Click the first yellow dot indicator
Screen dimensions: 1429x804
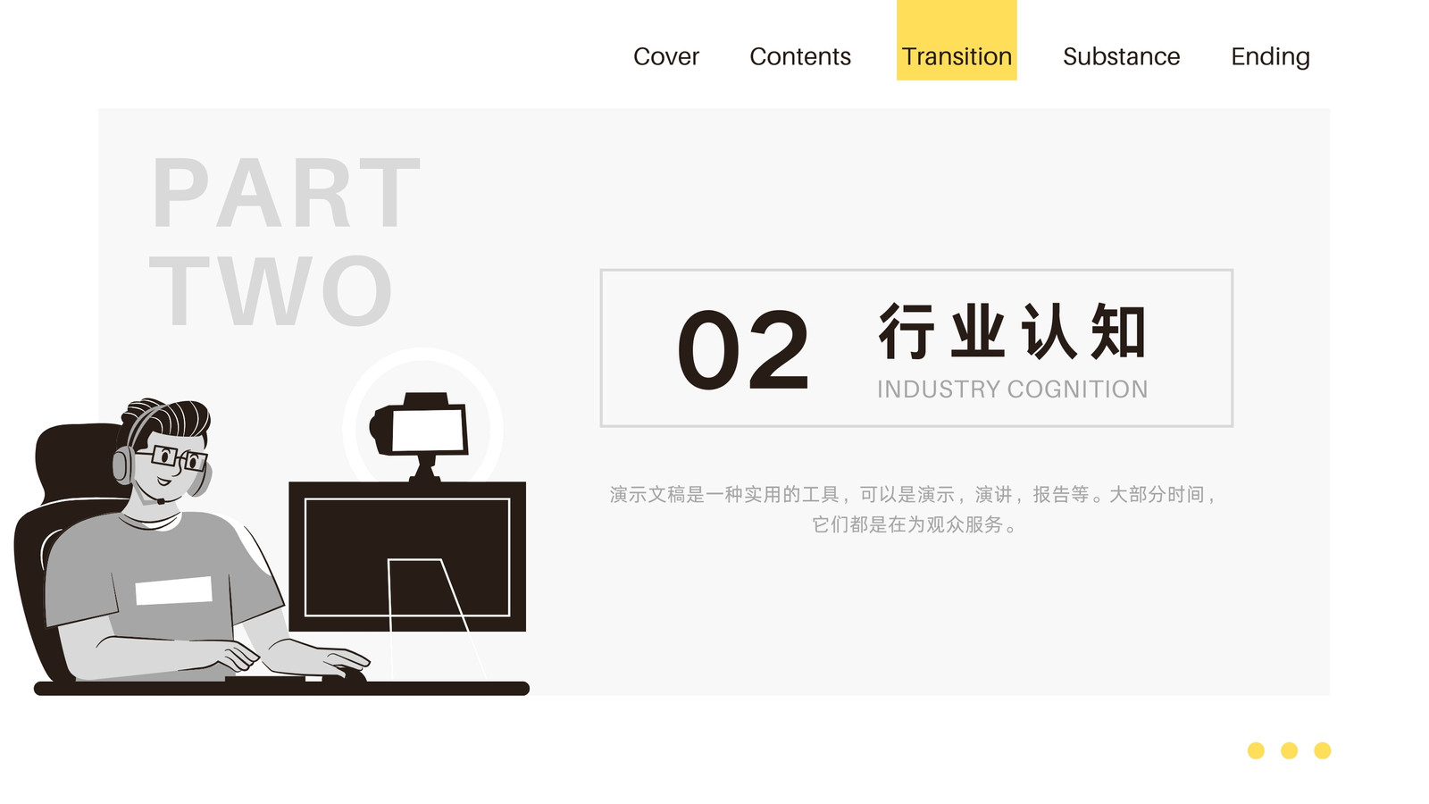(x=1256, y=750)
